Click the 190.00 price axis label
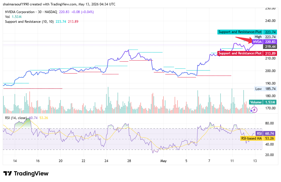 pos(270,83)
